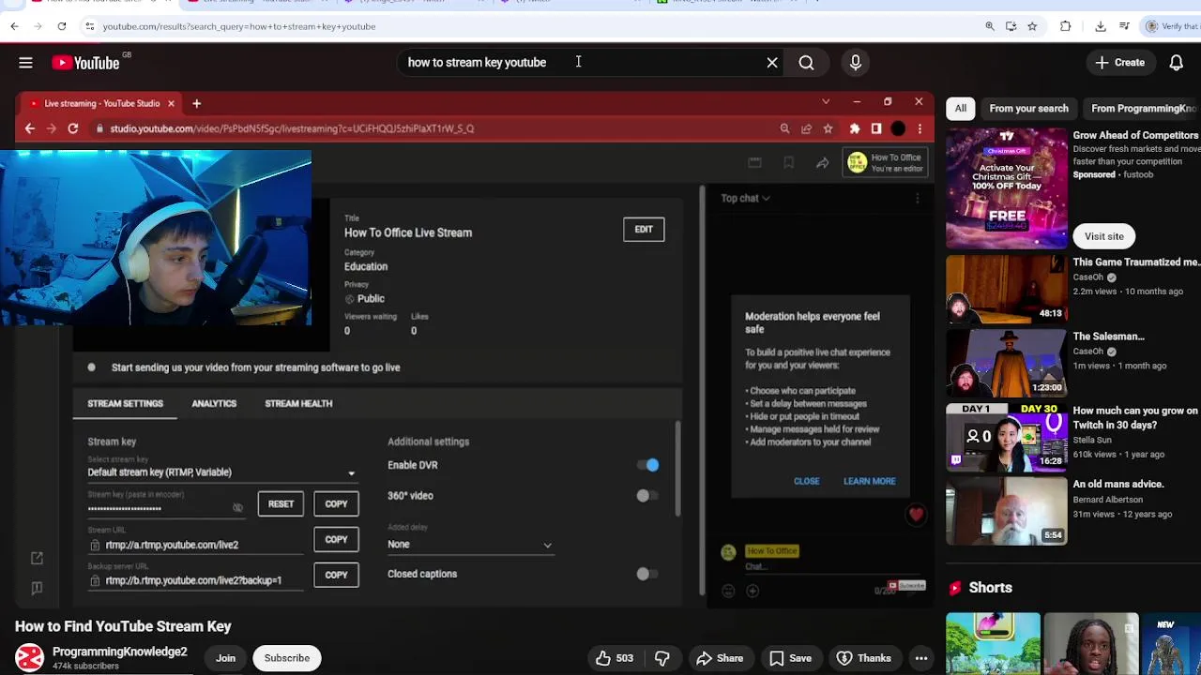Select the All filter chip
The image size is (1201, 675).
click(x=961, y=109)
